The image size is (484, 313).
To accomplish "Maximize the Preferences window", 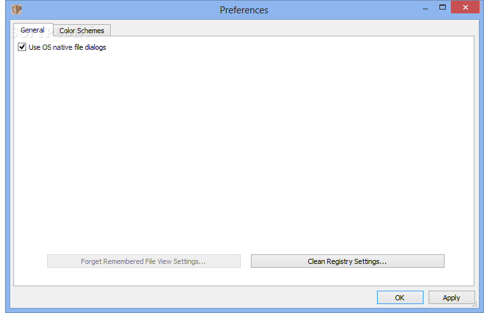I will (443, 7).
